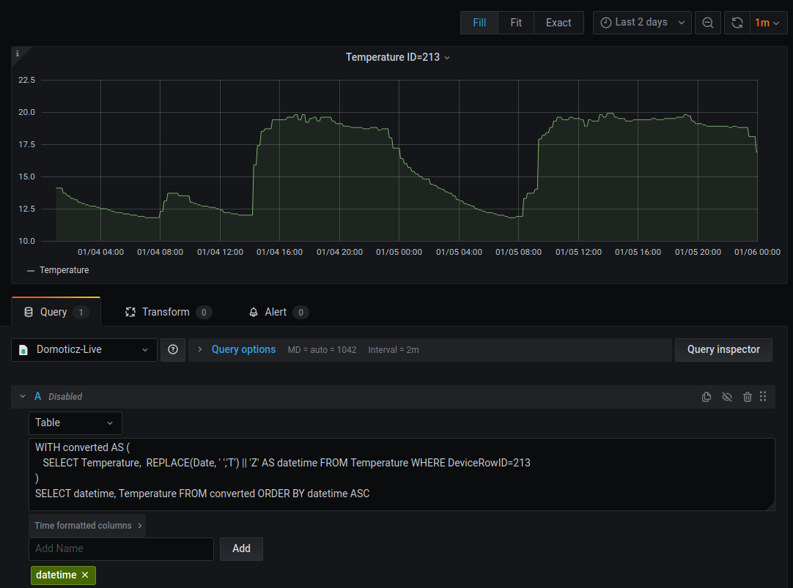Click the database icon on the Query tab

pyautogui.click(x=29, y=312)
